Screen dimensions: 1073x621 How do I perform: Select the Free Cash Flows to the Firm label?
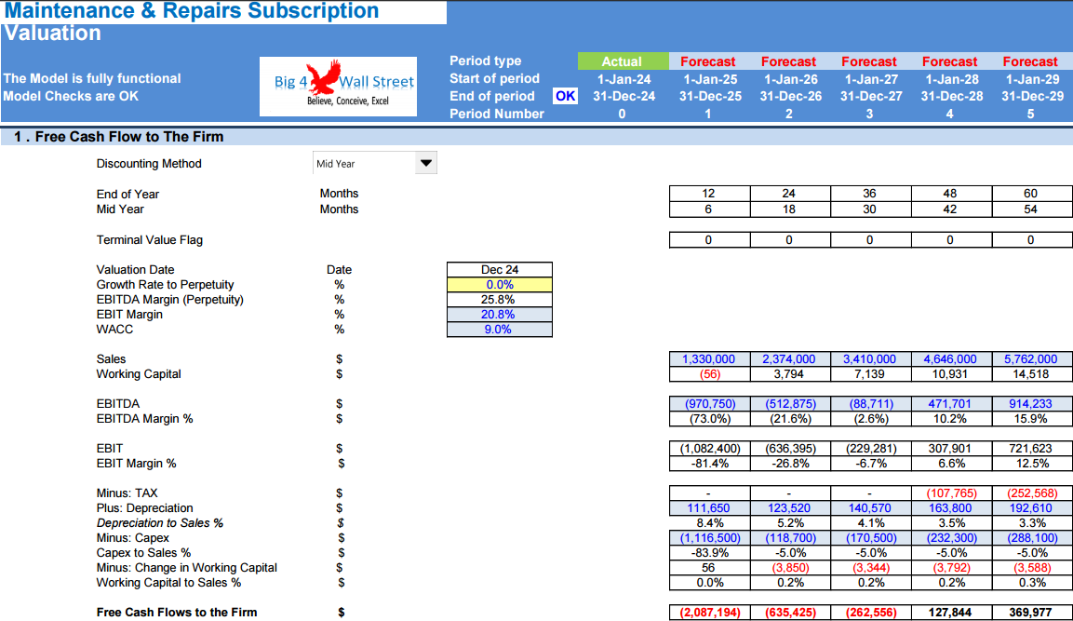point(177,613)
